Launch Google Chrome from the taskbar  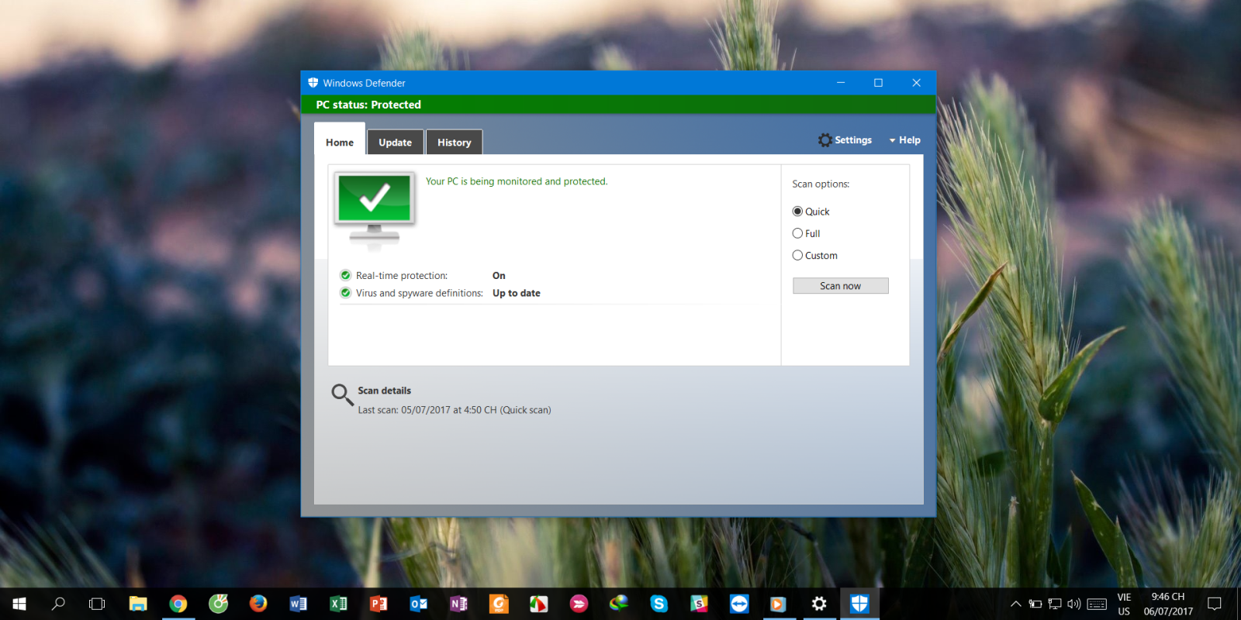click(x=178, y=604)
